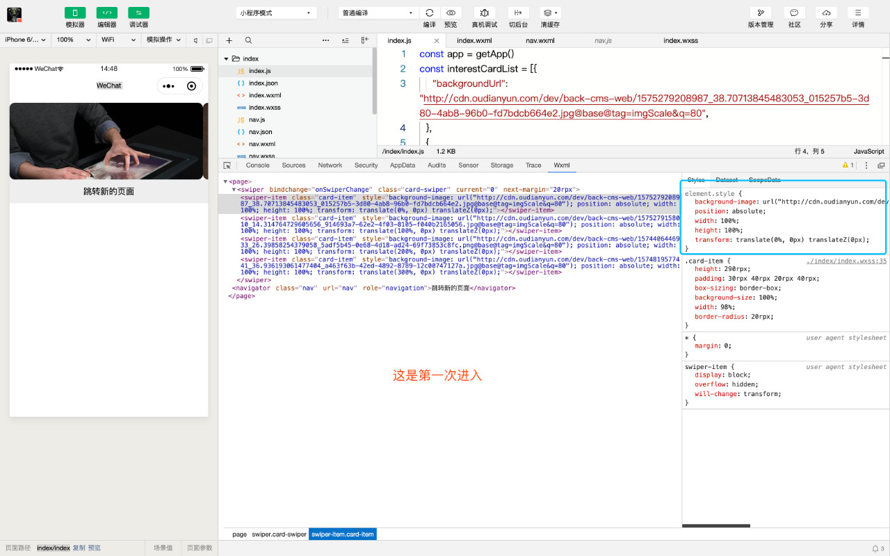Open the nav.wxml editor tab

pyautogui.click(x=540, y=41)
